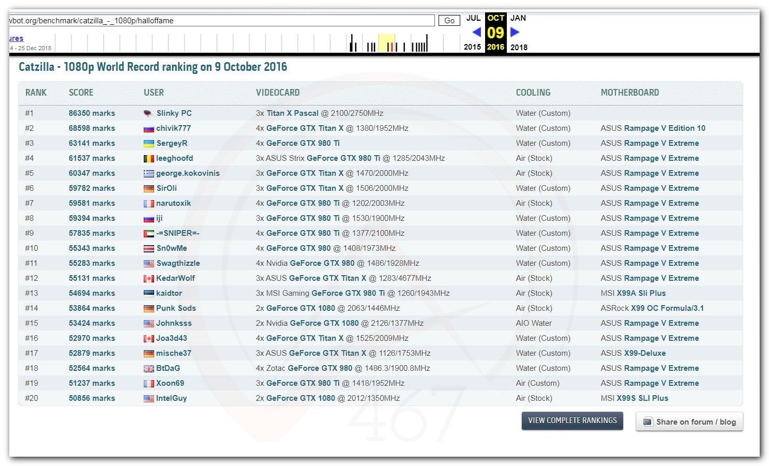The image size is (769, 466).
Task: Open the 86350 marks score link
Action: click(x=92, y=113)
